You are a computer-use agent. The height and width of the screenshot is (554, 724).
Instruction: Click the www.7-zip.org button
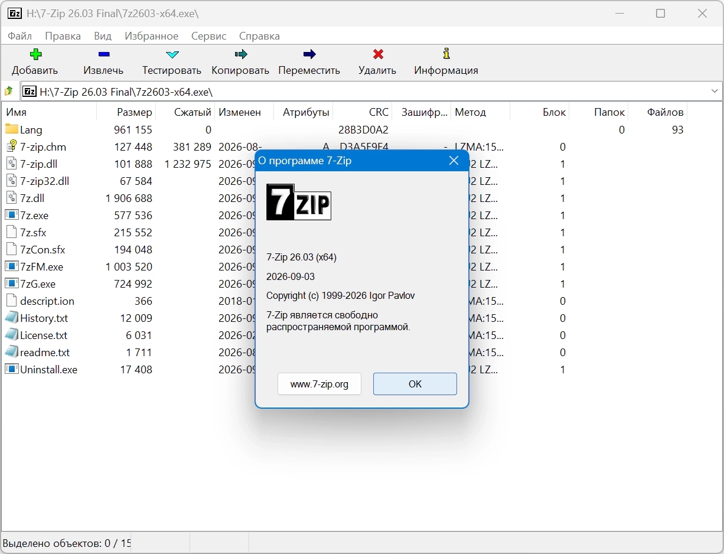click(319, 384)
